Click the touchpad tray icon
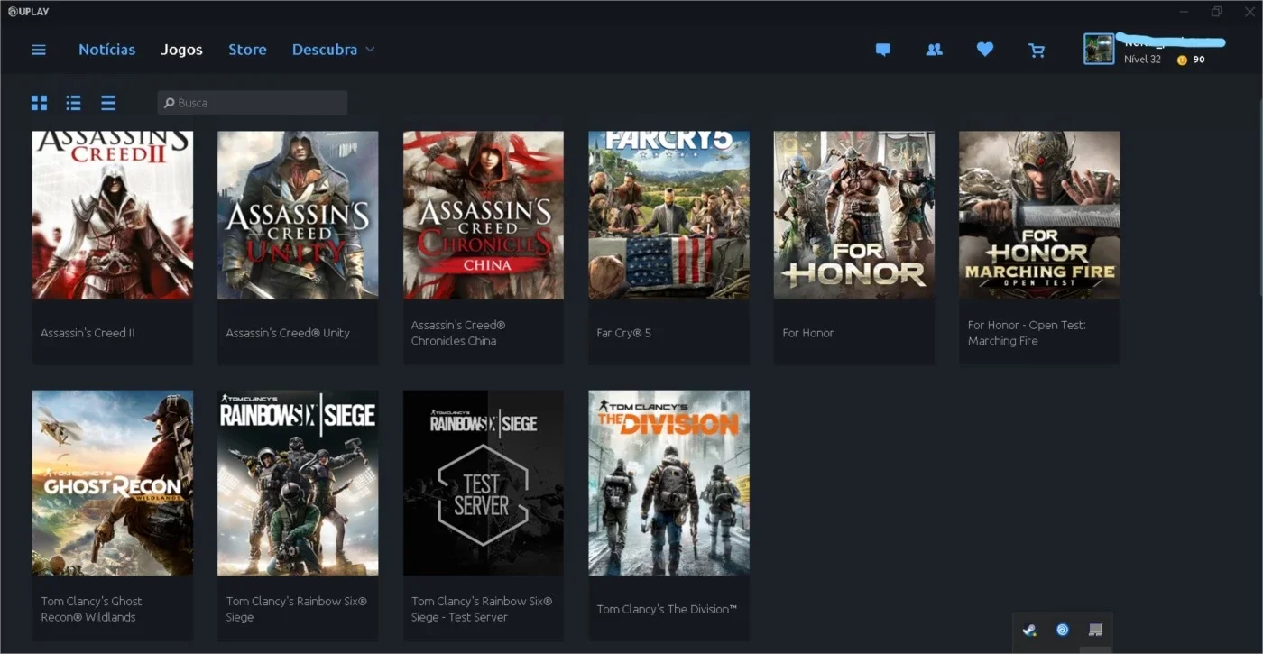This screenshot has height=654, width=1263. pos(1095,630)
